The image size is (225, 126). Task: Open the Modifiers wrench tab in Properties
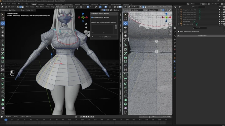[x=175, y=61]
